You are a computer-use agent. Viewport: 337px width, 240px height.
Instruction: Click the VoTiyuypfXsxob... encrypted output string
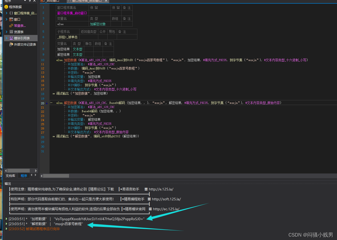point(99,219)
